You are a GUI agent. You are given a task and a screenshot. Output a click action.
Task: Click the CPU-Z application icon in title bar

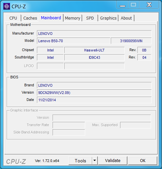[x=7, y=6]
